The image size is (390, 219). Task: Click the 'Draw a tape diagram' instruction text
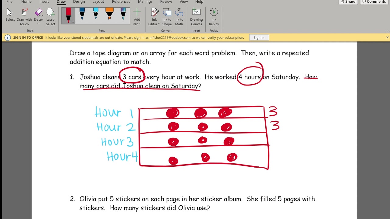pyautogui.click(x=189, y=57)
